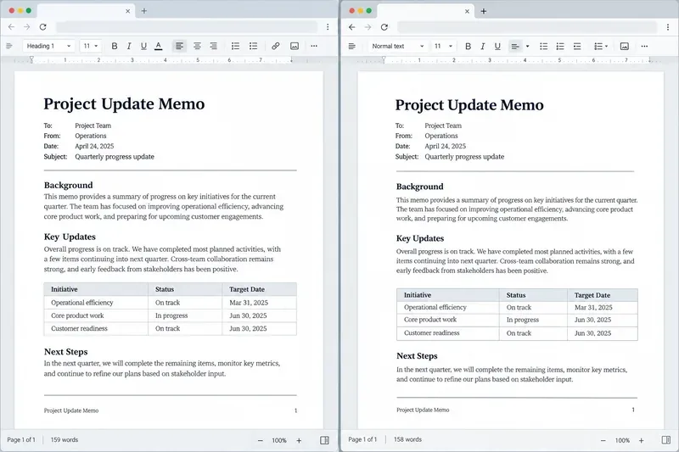Viewport: 679px width, 452px height.
Task: Click the address bar in left browser window
Action: coord(187,27)
